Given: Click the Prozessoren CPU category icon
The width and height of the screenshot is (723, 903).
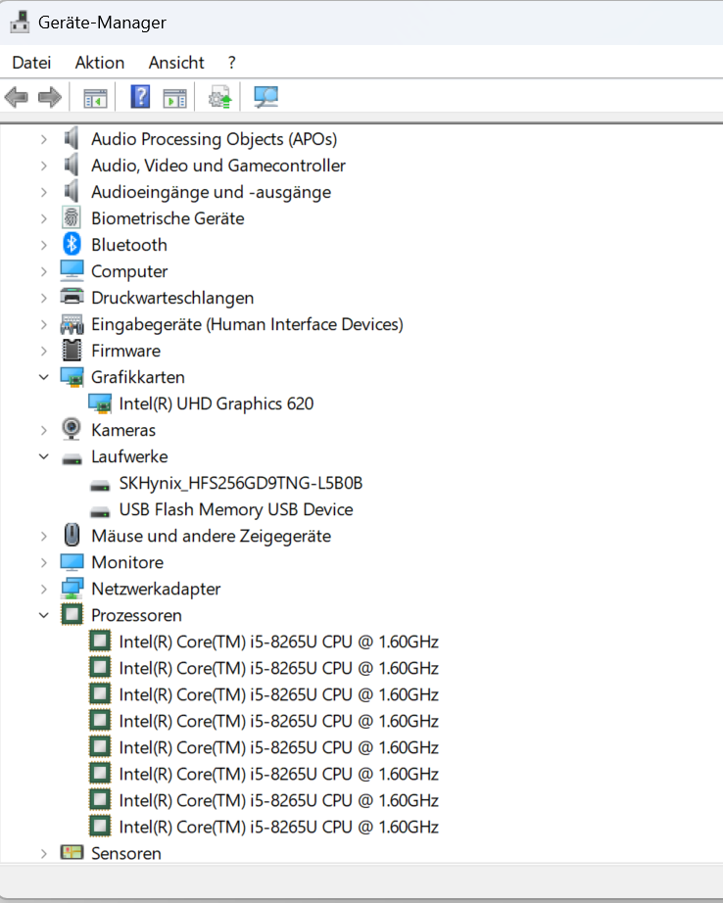Looking at the screenshot, I should click(x=72, y=614).
